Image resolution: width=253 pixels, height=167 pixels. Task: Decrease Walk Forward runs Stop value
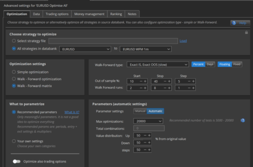click(x=165, y=88)
